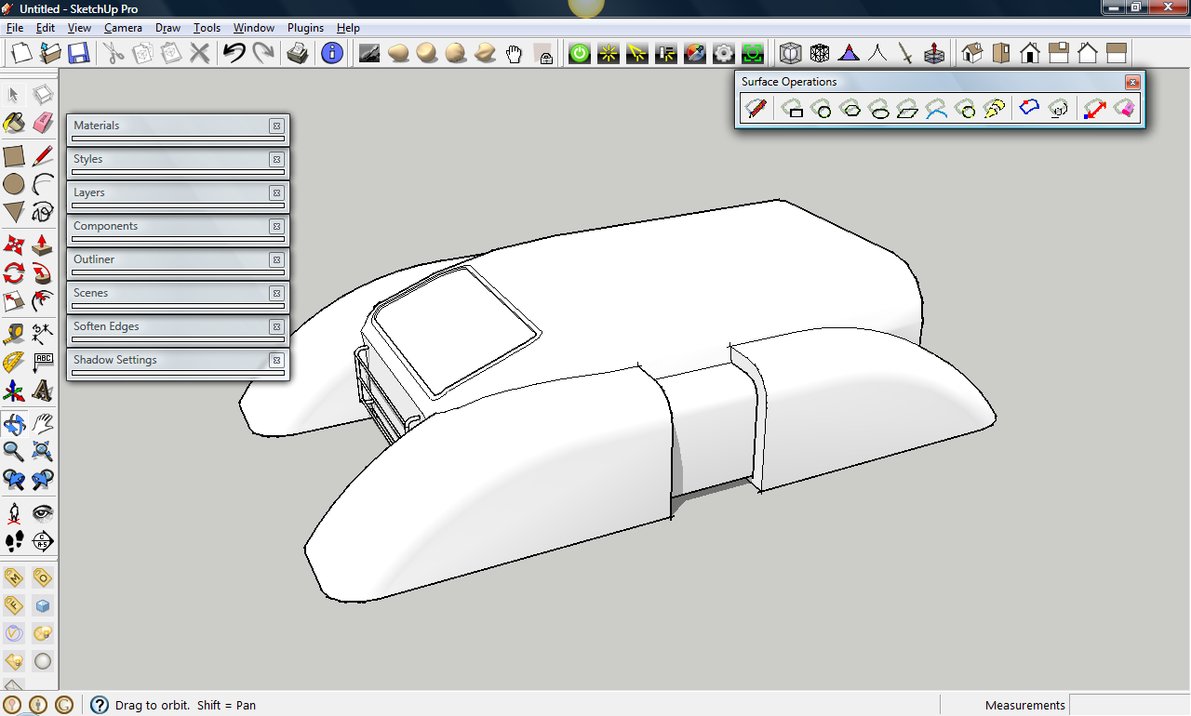Viewport: 1191px width, 716px height.
Task: Choose the Select arrow tool
Action: tap(14, 94)
